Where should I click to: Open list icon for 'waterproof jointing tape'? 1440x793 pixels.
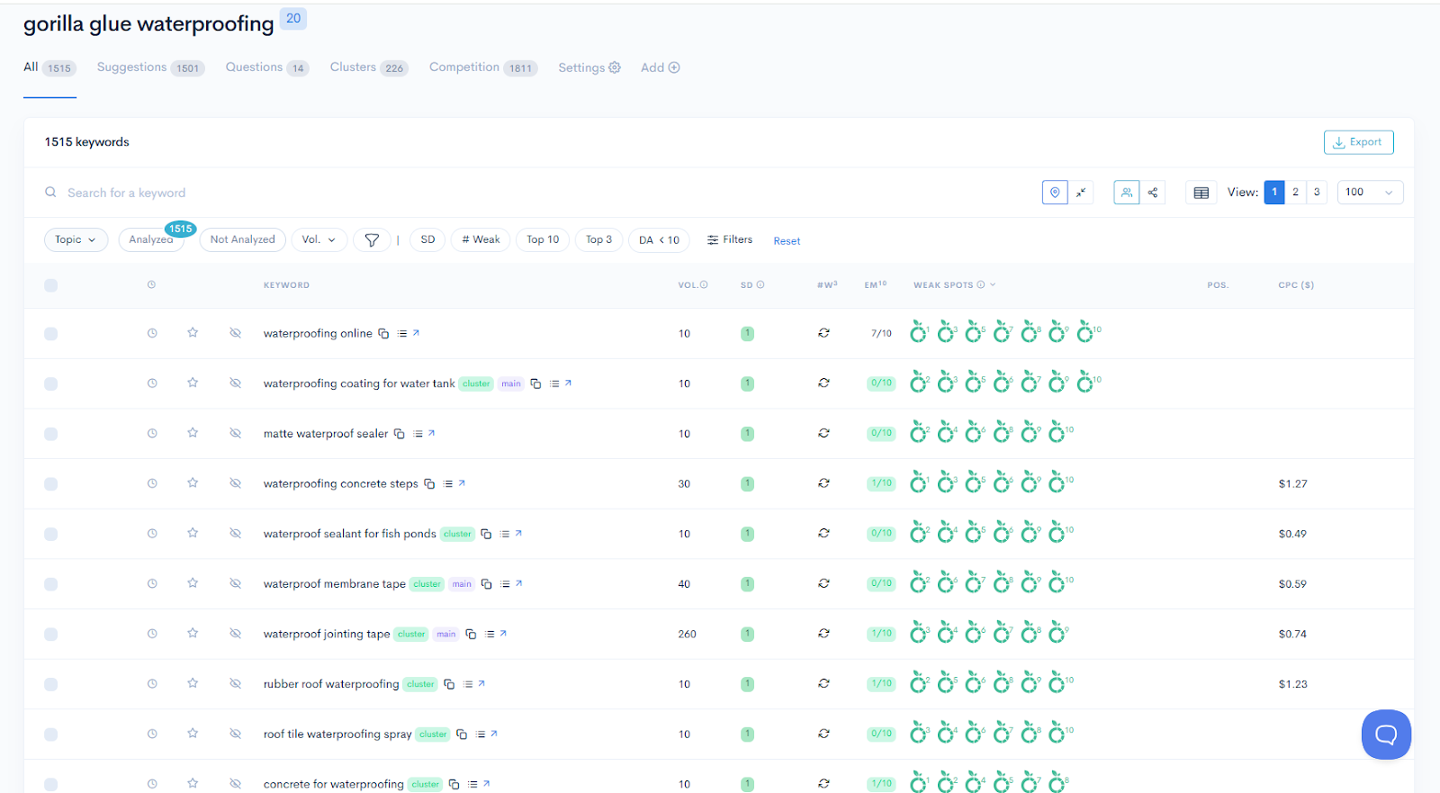coord(490,635)
